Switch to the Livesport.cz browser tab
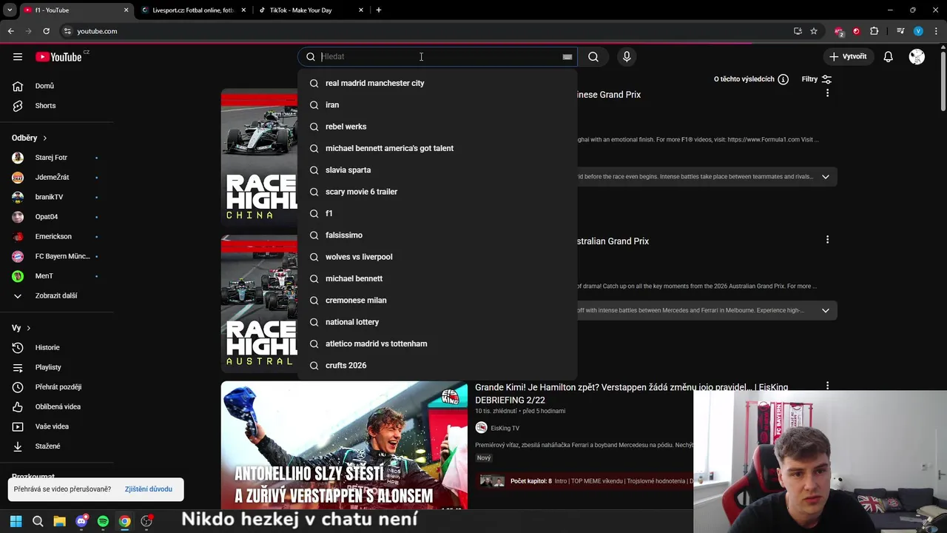This screenshot has width=947, height=533. point(192,10)
